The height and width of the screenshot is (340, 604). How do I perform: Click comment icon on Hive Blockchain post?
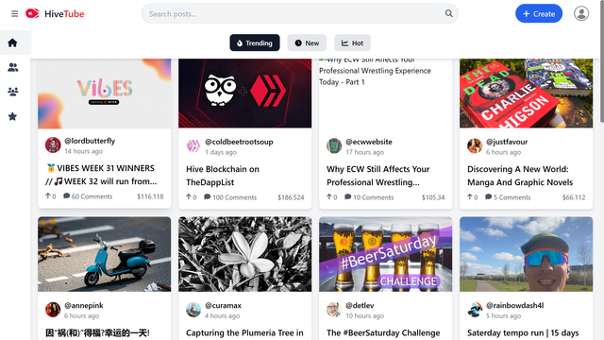(207, 197)
